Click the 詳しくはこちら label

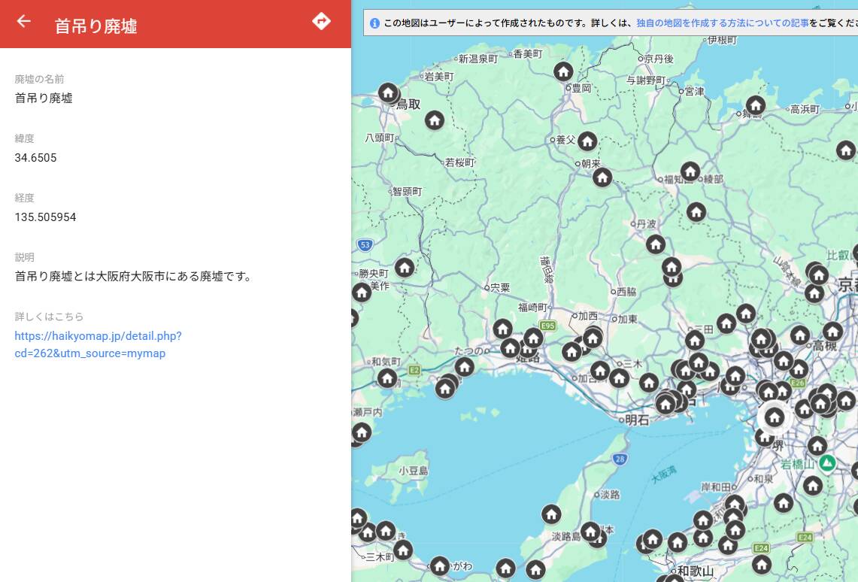click(49, 316)
